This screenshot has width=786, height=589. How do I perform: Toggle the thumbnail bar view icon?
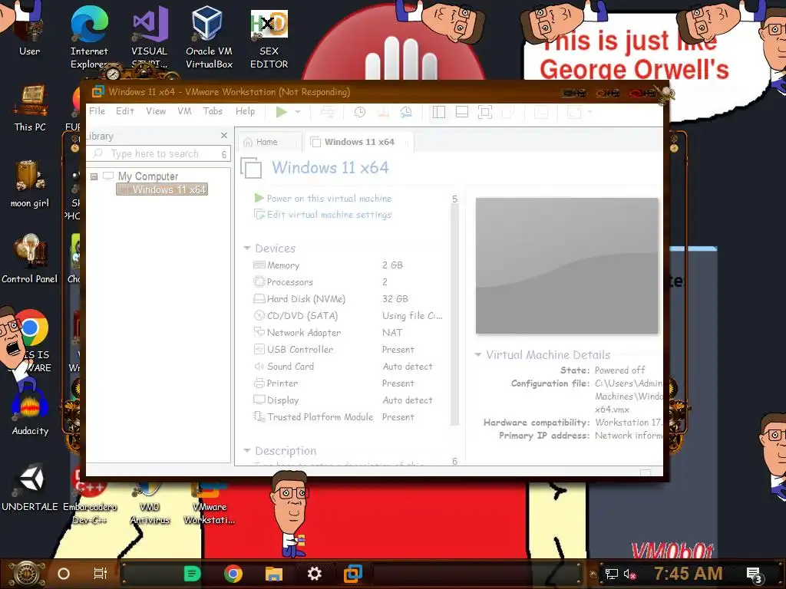point(461,112)
